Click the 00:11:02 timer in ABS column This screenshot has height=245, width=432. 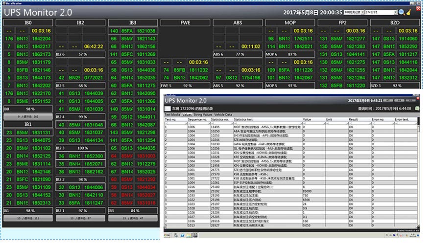point(251,46)
